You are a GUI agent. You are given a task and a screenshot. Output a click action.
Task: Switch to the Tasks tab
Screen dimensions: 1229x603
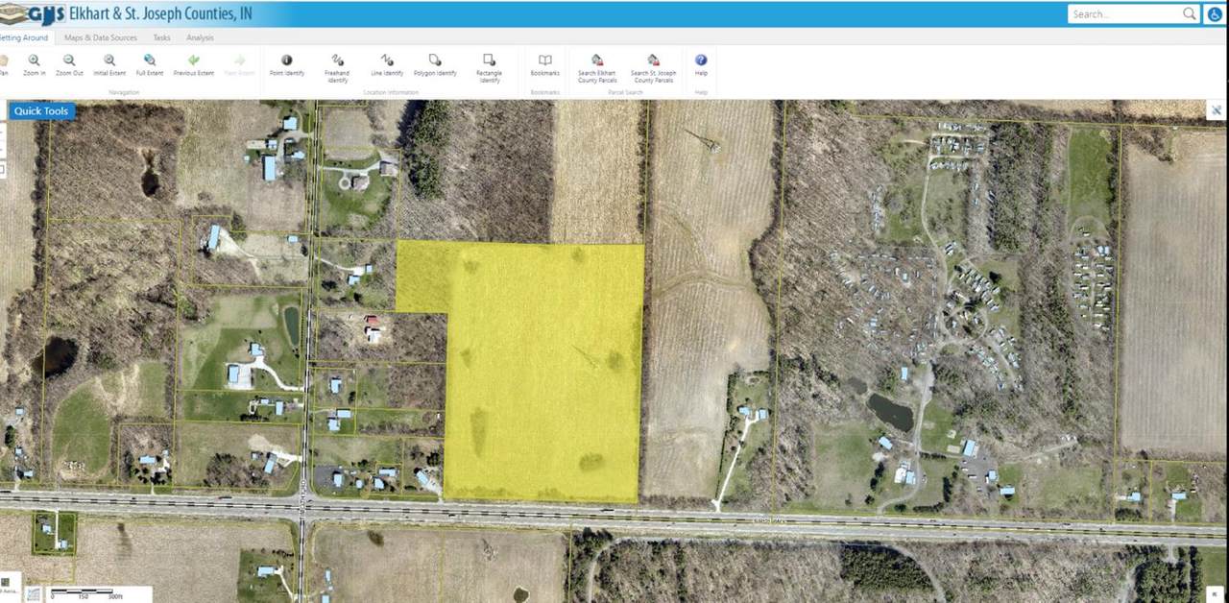162,37
